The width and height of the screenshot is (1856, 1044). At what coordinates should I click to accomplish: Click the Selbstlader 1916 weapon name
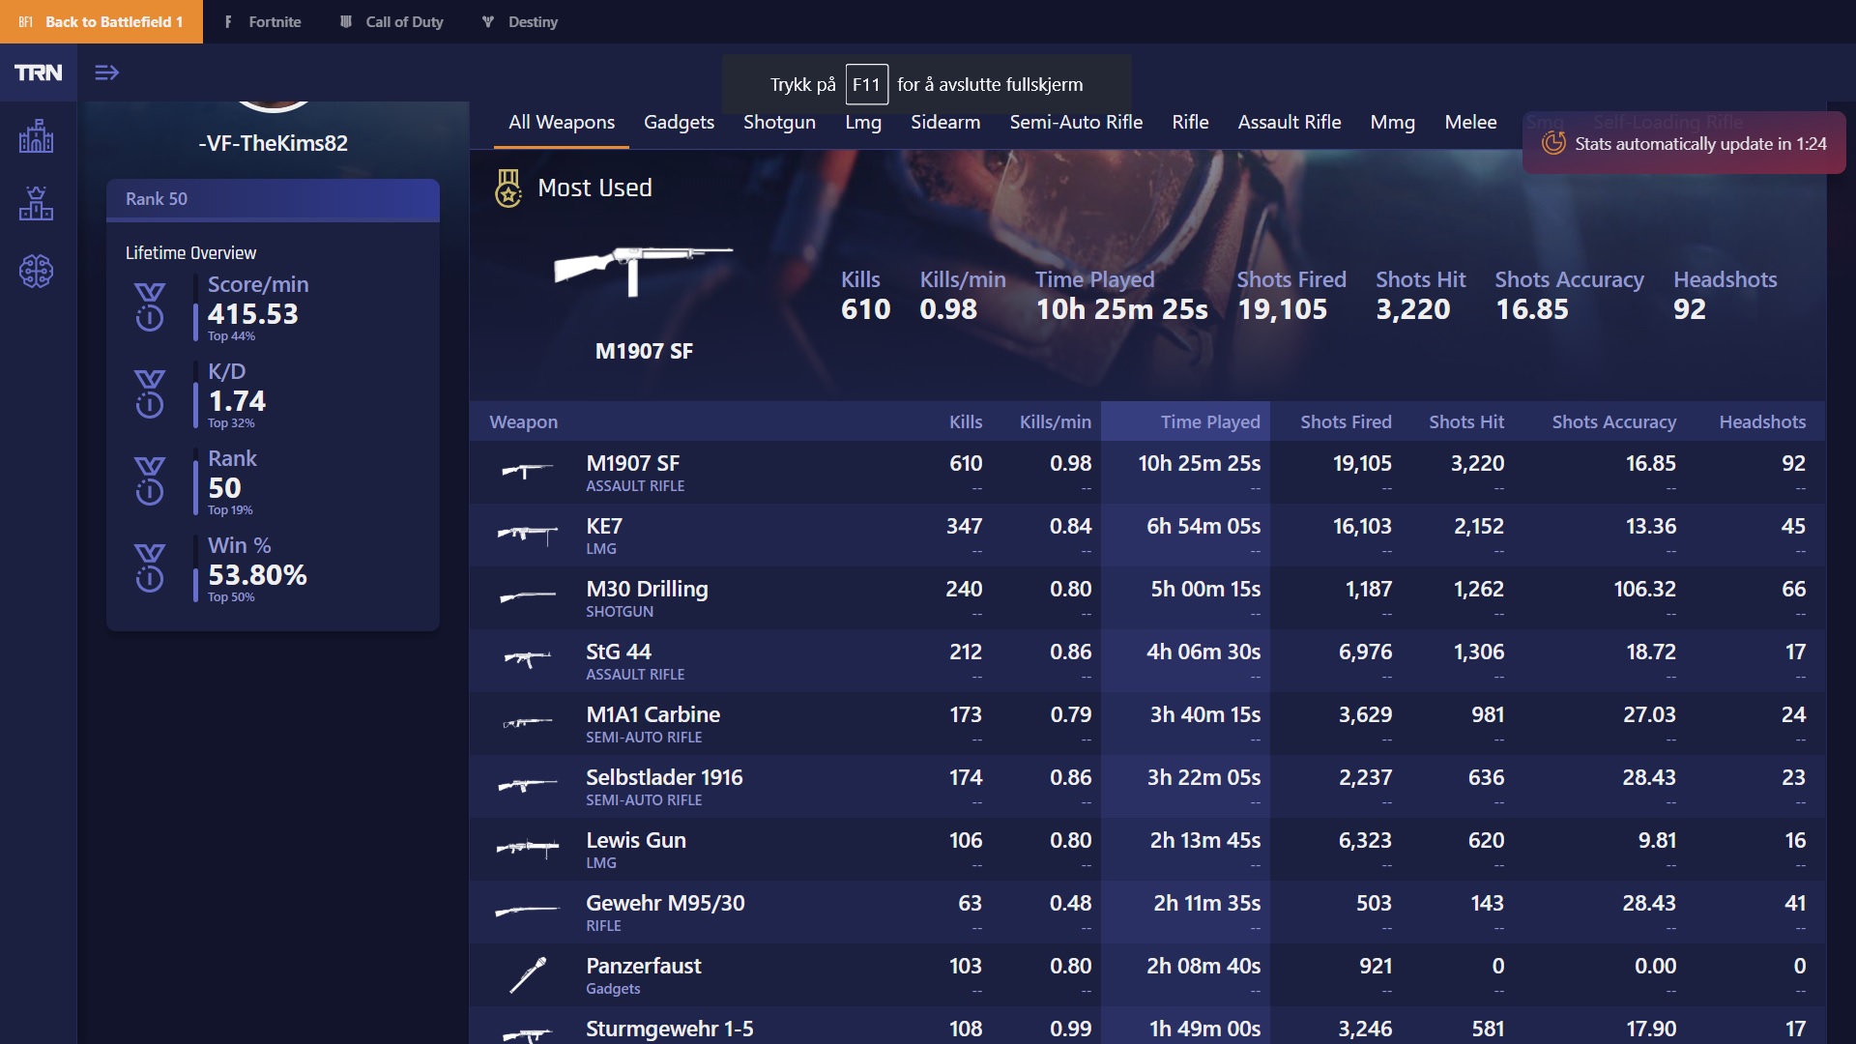click(664, 777)
